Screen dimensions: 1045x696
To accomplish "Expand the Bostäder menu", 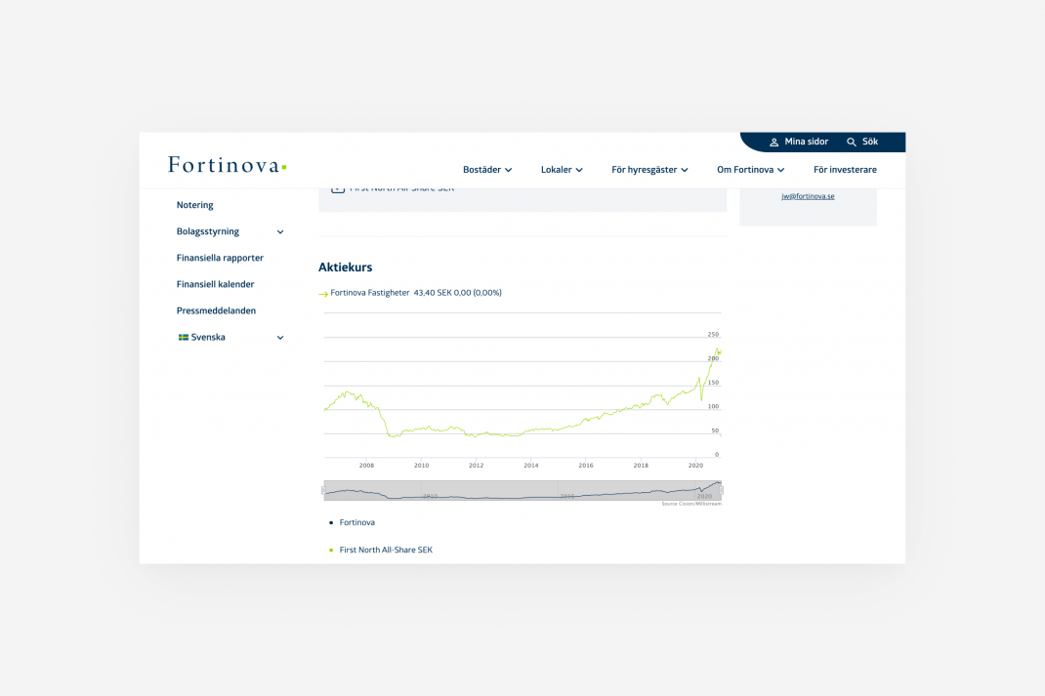I will point(487,170).
